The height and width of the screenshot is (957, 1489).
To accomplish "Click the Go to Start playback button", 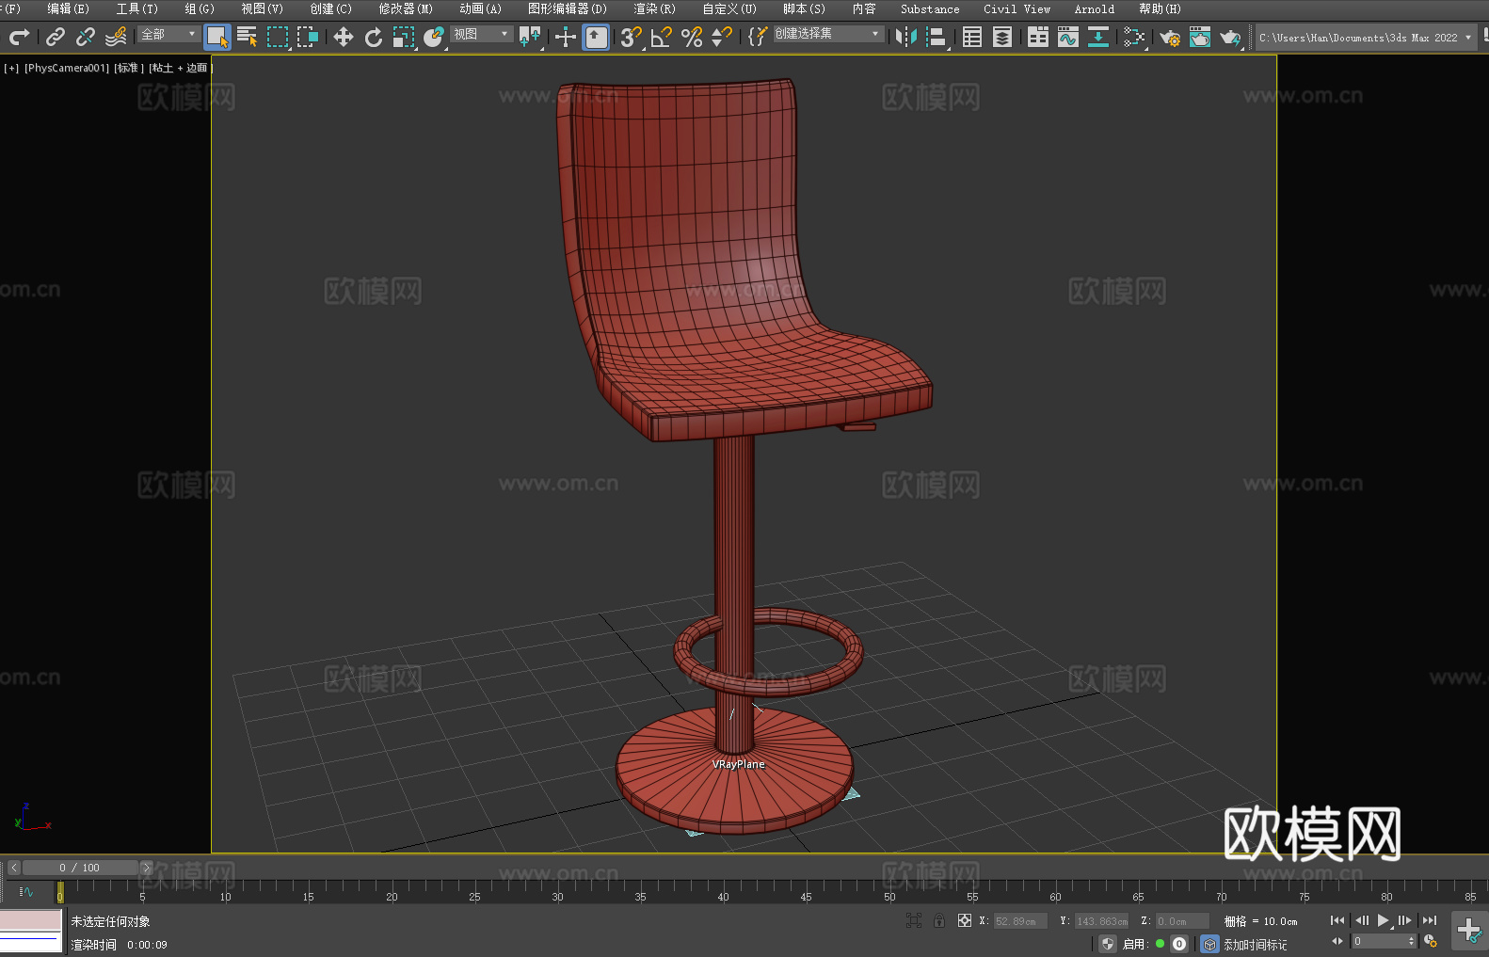I will [x=1337, y=920].
